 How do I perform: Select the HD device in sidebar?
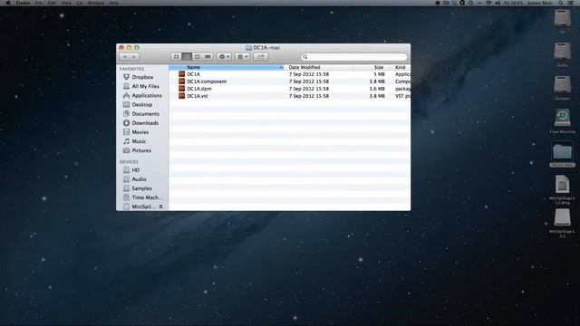(x=136, y=170)
